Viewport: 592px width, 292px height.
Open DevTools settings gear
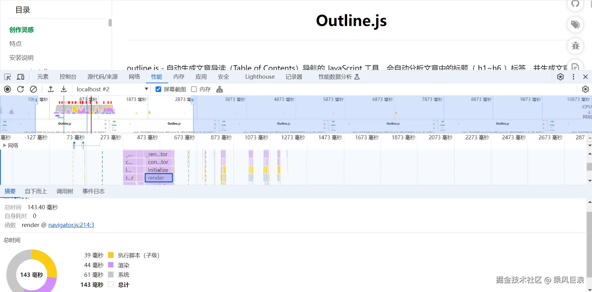click(x=560, y=77)
